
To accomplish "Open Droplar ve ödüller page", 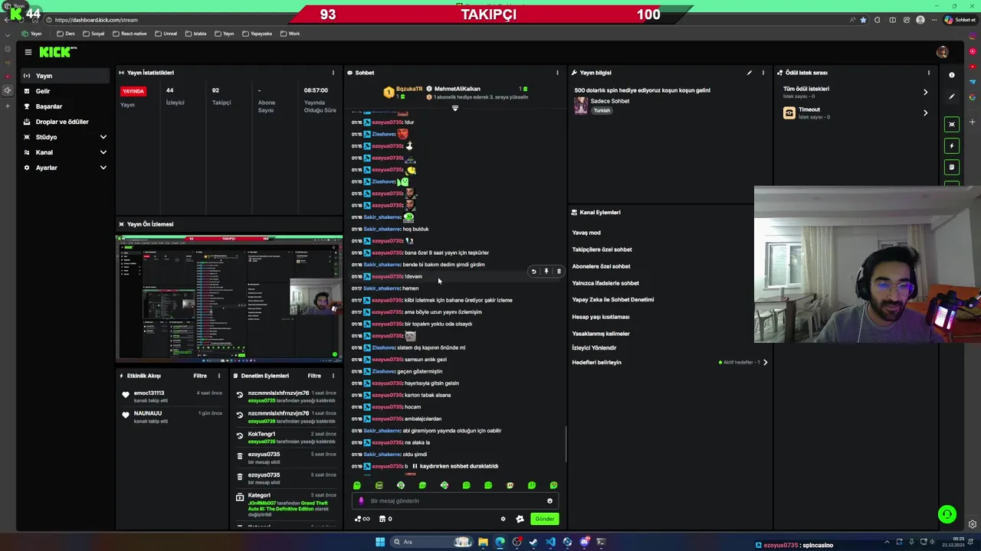I will [66, 122].
